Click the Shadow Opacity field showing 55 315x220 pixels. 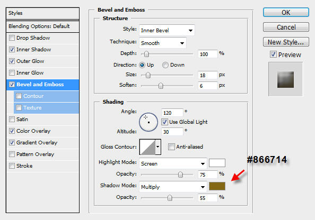point(208,198)
